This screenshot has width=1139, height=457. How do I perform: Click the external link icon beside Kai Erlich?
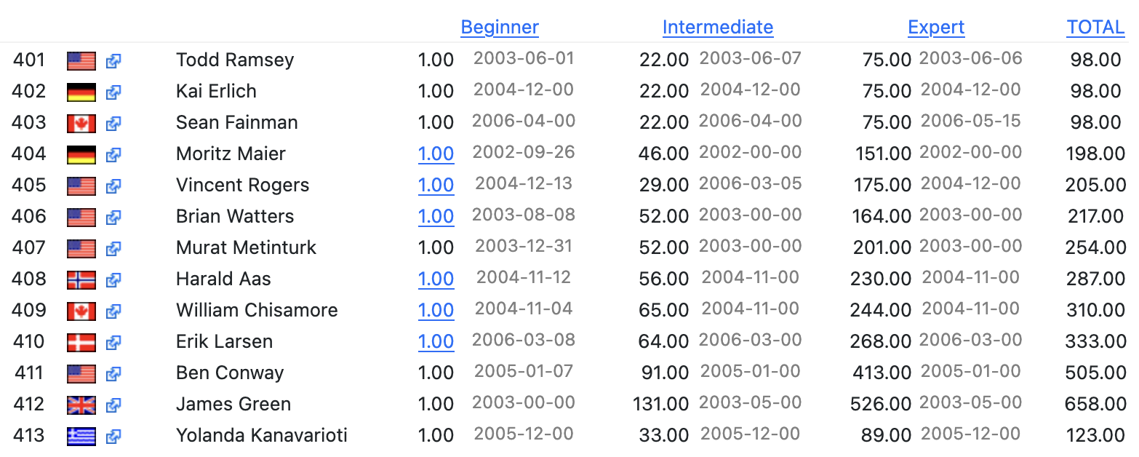coord(113,92)
